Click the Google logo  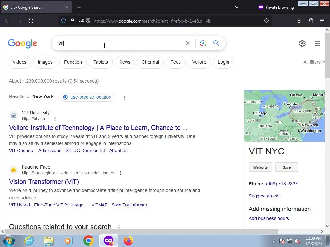click(x=22, y=43)
